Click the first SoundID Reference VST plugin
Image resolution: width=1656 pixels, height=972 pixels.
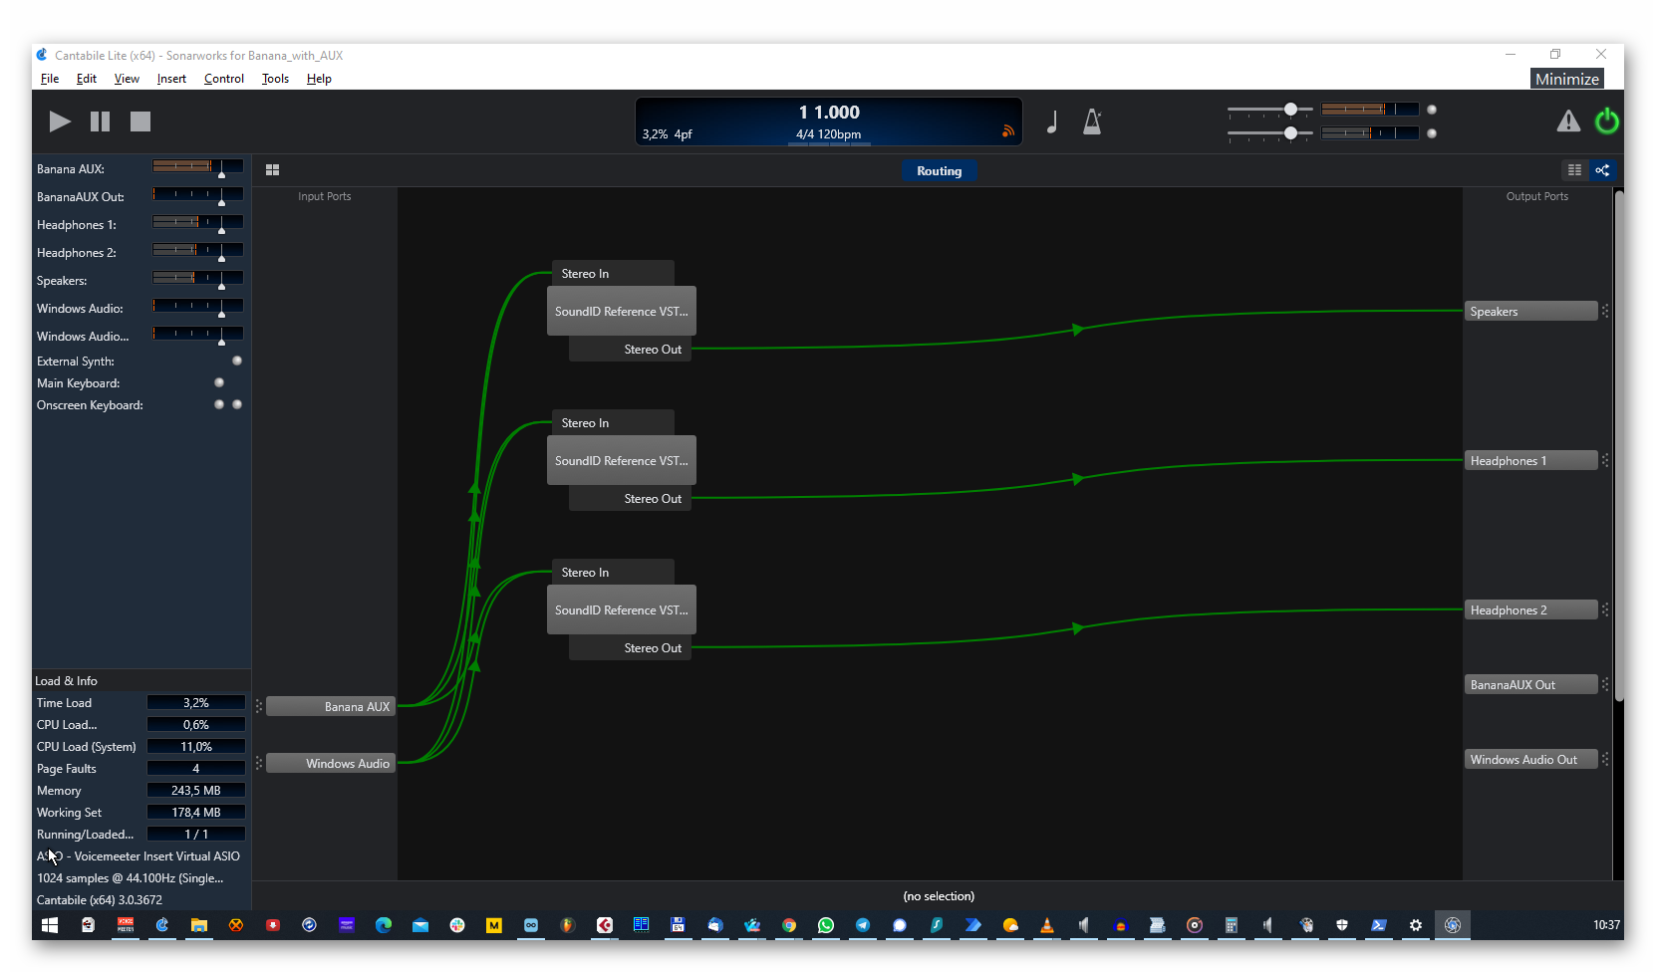621,312
